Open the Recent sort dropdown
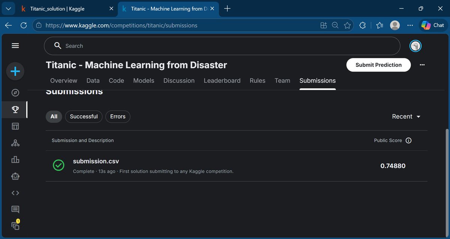 click(406, 117)
